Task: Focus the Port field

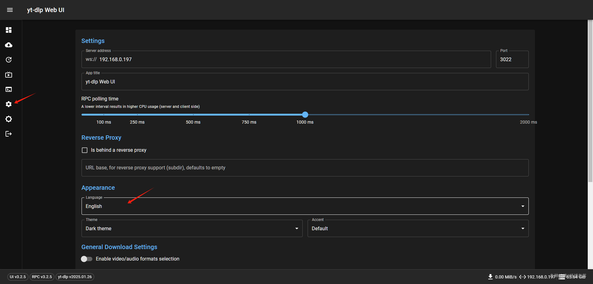Action: 512,59
